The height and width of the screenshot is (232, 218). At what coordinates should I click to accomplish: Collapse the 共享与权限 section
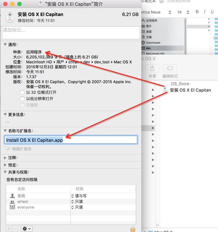5,172
